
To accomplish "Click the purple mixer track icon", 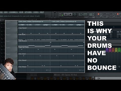I will point(107,50).
